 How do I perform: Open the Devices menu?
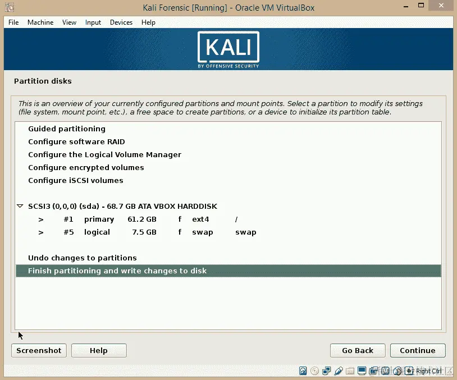(121, 22)
